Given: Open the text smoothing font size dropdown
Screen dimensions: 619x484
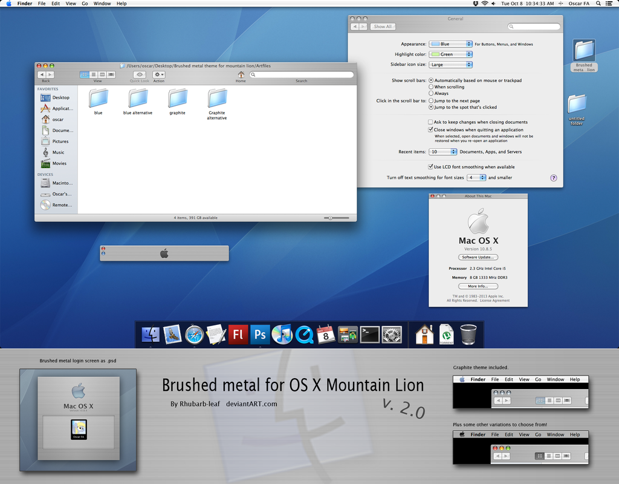Looking at the screenshot, I should pos(476,177).
